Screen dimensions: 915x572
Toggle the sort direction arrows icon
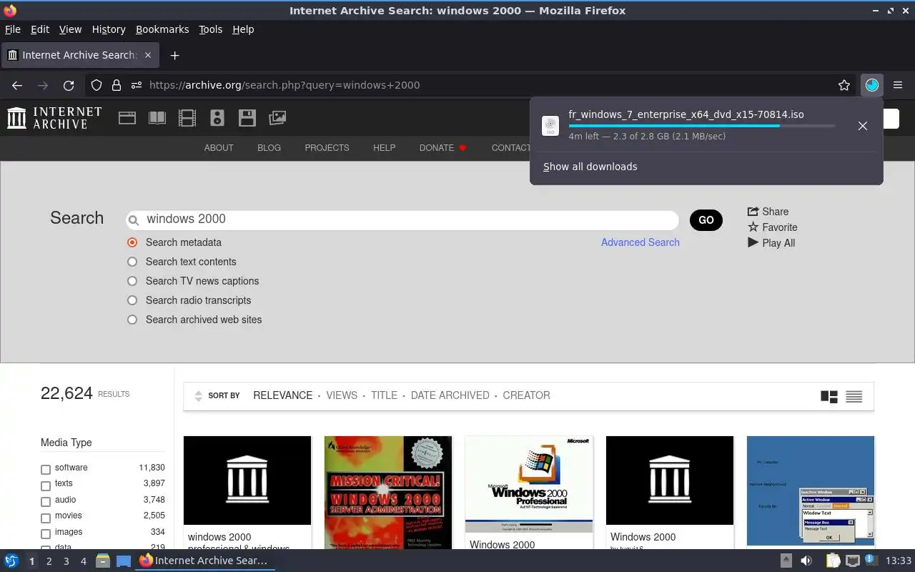coord(199,396)
